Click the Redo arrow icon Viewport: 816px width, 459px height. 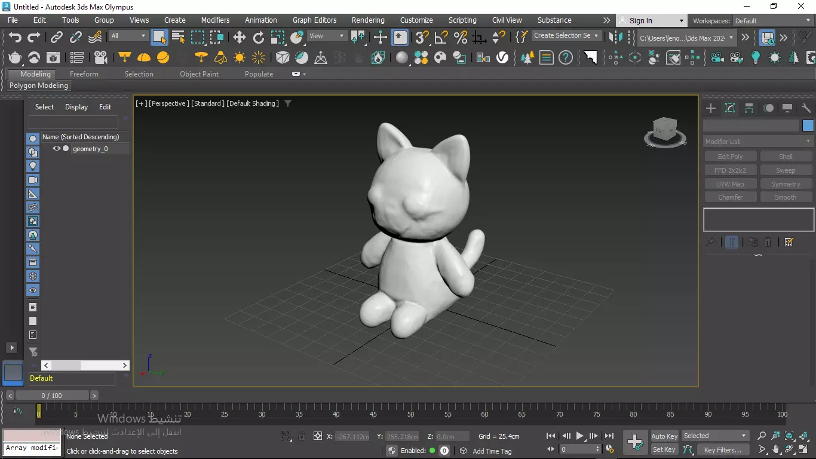(34, 37)
